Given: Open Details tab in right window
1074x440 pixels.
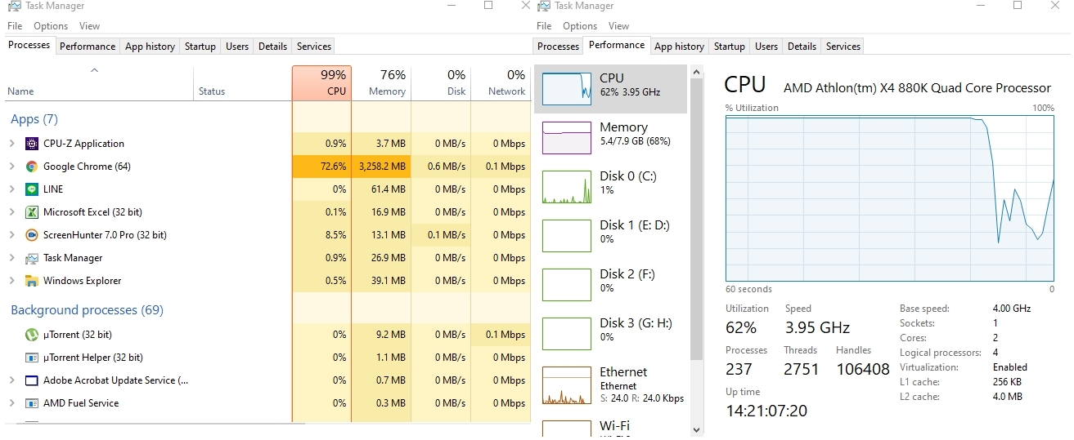Looking at the screenshot, I should pyautogui.click(x=802, y=47).
